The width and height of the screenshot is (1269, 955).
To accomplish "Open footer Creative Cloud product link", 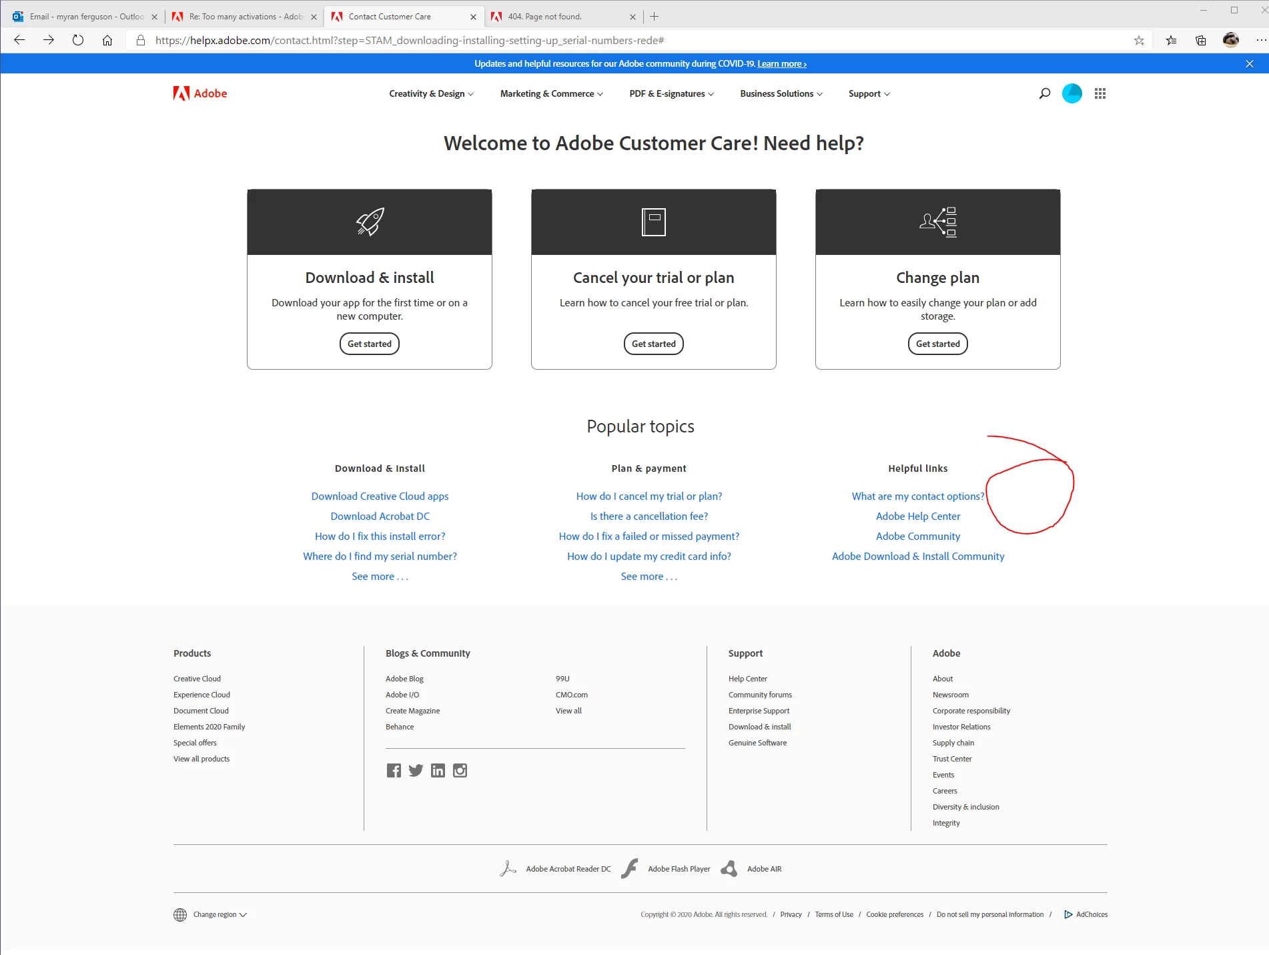I will 197,678.
